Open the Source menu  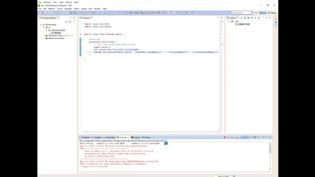(x=60, y=9)
